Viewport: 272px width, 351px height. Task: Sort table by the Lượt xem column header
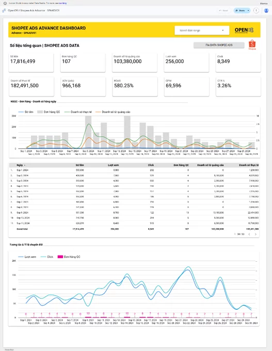click(113, 165)
